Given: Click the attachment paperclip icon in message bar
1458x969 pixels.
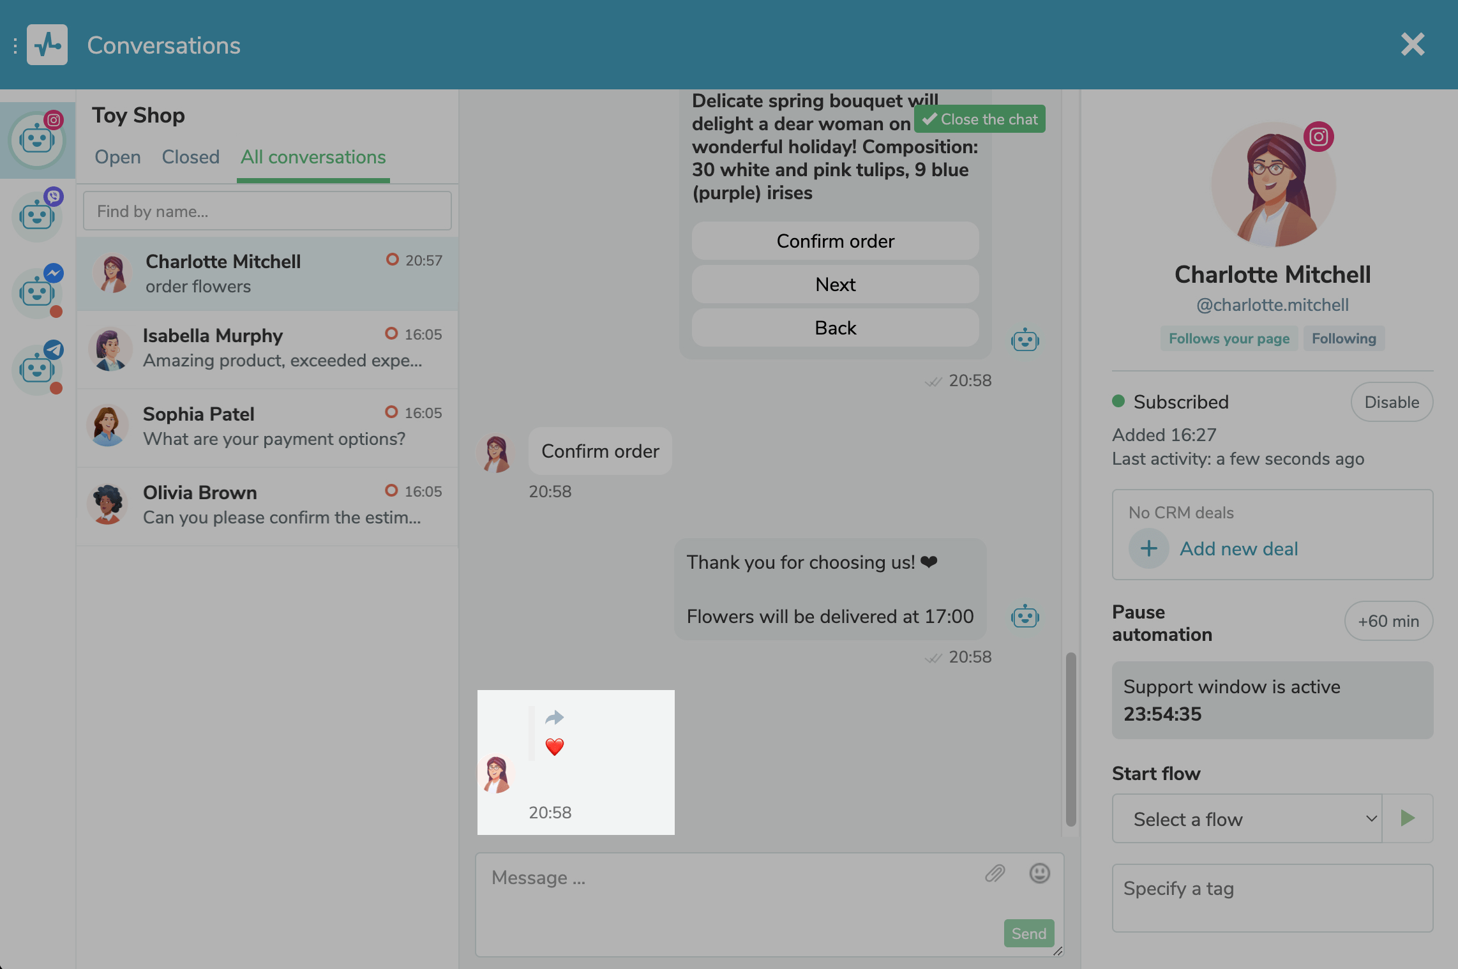Looking at the screenshot, I should [993, 873].
